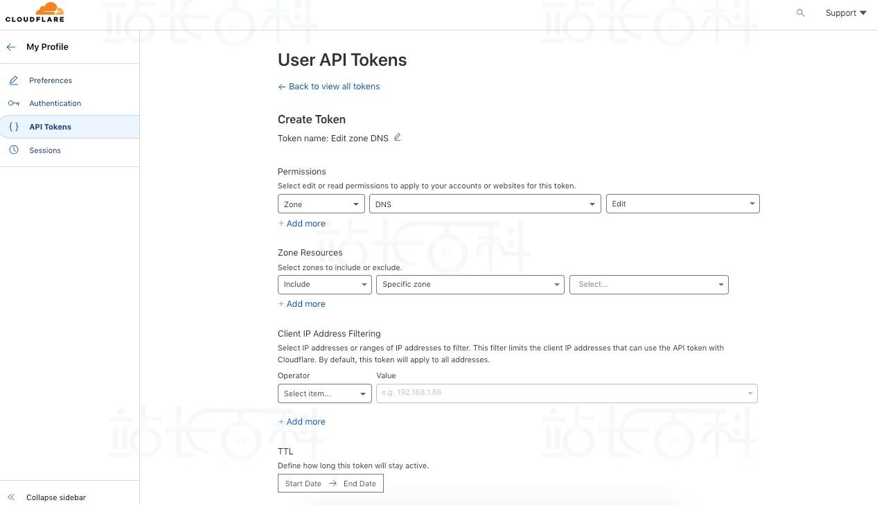
Task: Click the Cloudflare logo
Action: [x=35, y=12]
